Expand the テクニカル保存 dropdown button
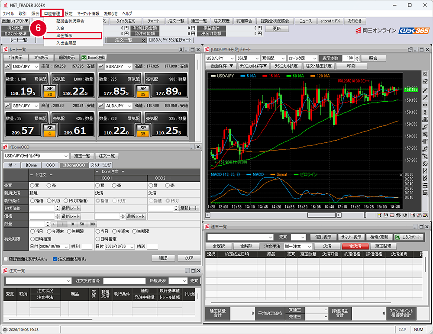 pyautogui.click(x=253, y=66)
